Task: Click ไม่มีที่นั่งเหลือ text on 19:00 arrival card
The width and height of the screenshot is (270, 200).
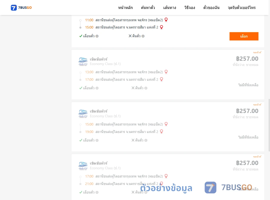Action: [248, 137]
